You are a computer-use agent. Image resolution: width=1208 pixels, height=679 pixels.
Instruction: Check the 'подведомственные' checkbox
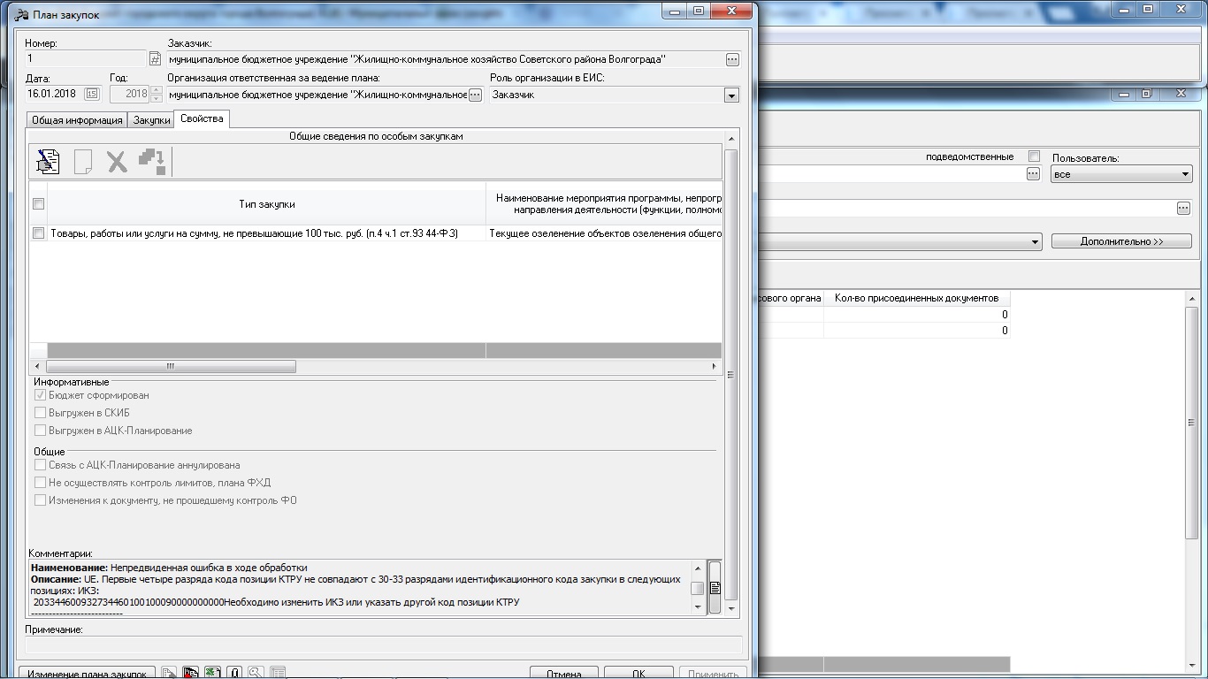[1034, 156]
